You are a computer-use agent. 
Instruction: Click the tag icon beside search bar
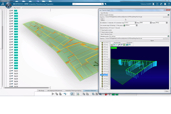pyautogui.click(x=105, y=4)
